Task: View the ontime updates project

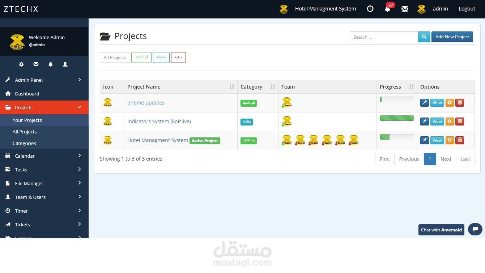Action: tap(437, 103)
